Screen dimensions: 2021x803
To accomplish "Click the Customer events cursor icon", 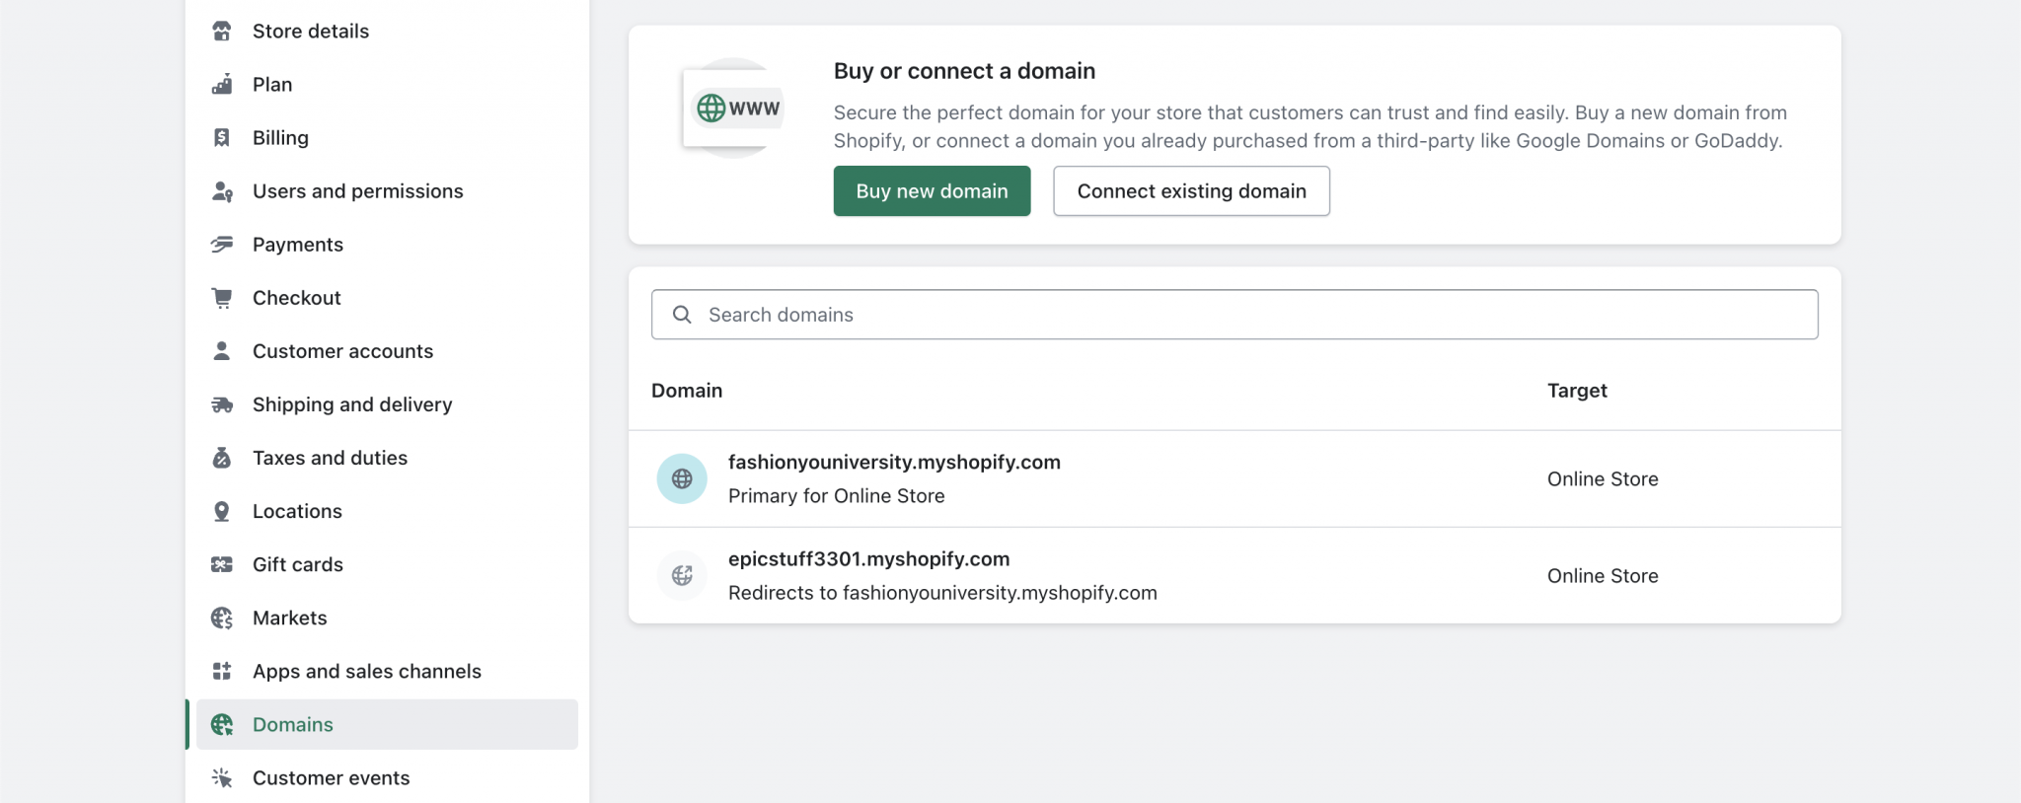I will tap(222, 778).
